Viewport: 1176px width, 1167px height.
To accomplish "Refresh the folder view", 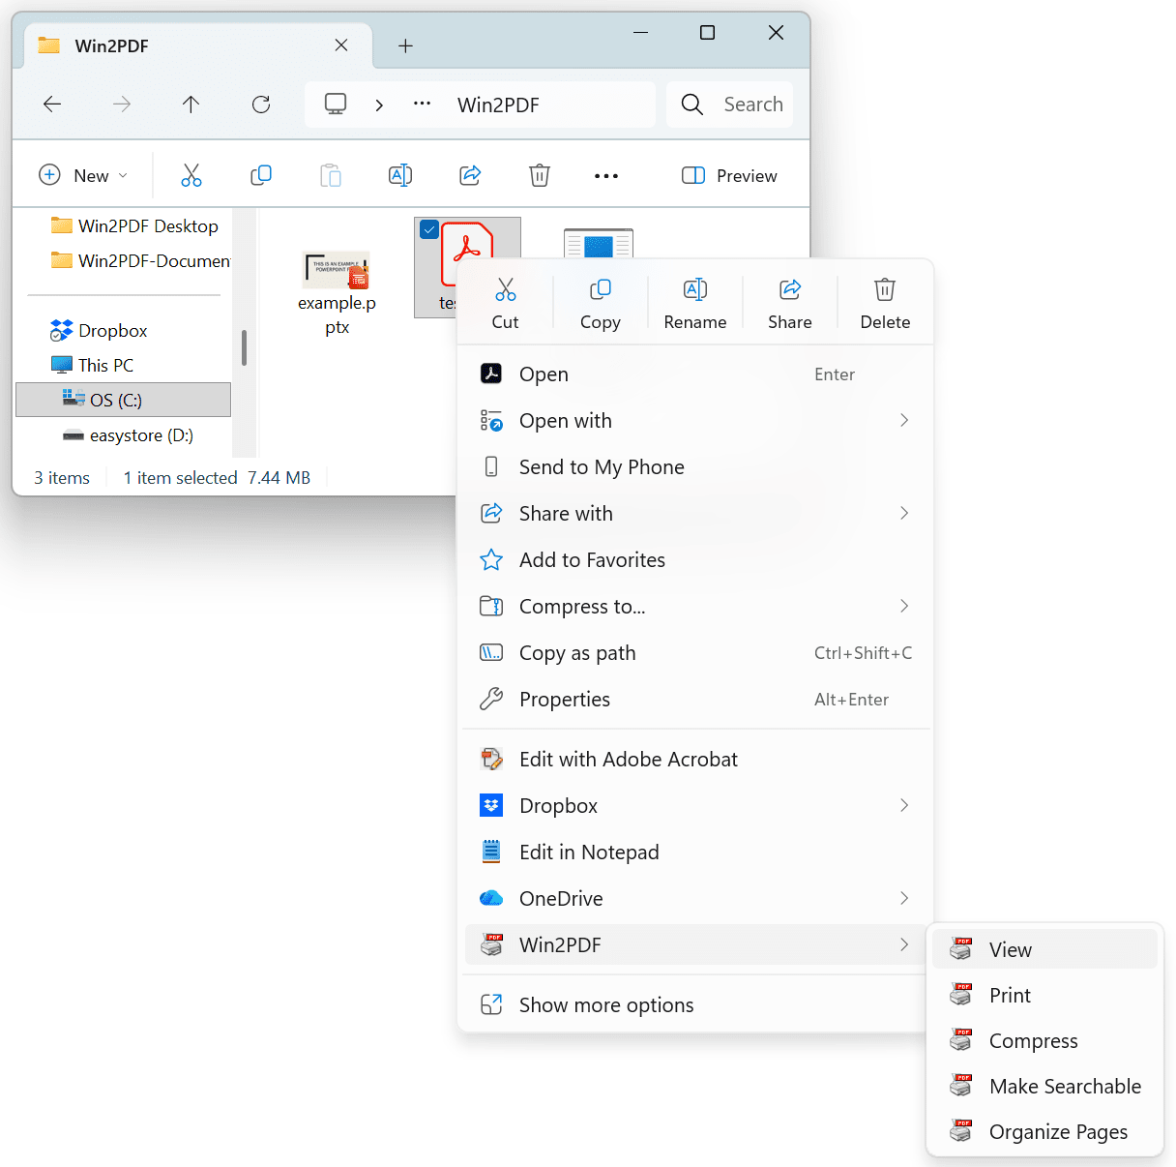I will (260, 105).
